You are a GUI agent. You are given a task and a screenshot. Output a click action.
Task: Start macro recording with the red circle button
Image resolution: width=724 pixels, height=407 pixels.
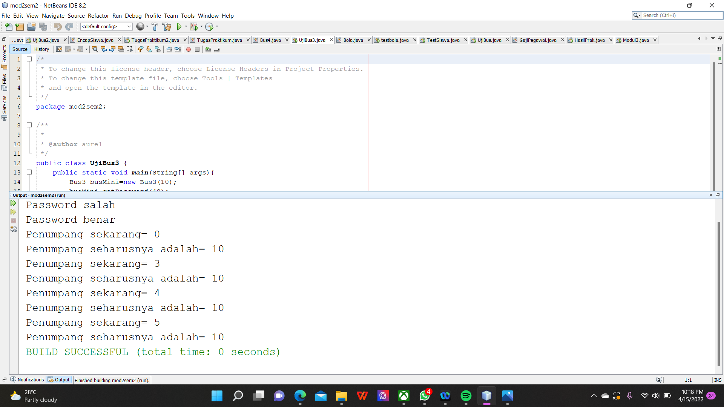click(189, 49)
